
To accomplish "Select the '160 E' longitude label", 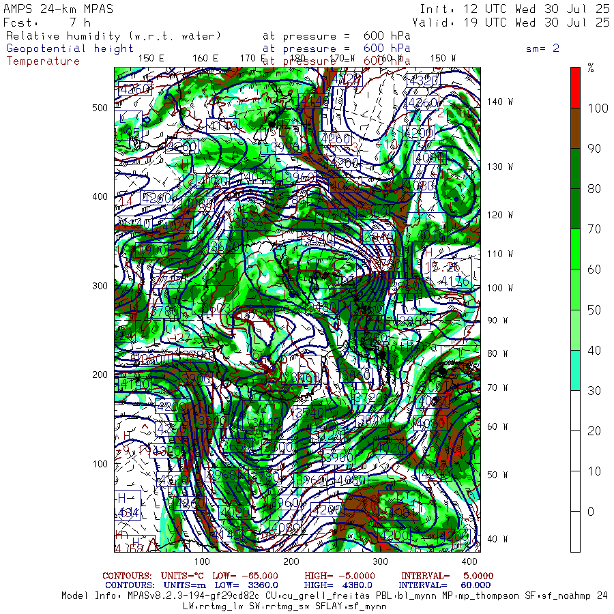I will coord(205,58).
